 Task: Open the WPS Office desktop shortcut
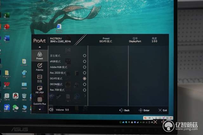pos(7,85)
